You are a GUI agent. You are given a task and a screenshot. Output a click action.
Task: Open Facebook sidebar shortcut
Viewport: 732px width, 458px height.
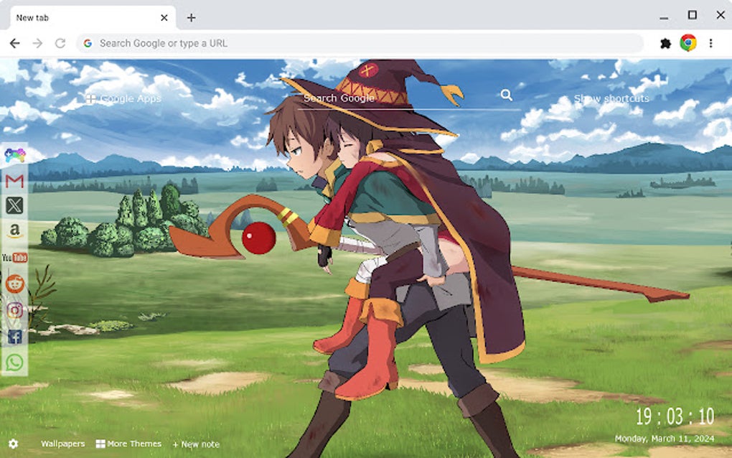click(14, 336)
